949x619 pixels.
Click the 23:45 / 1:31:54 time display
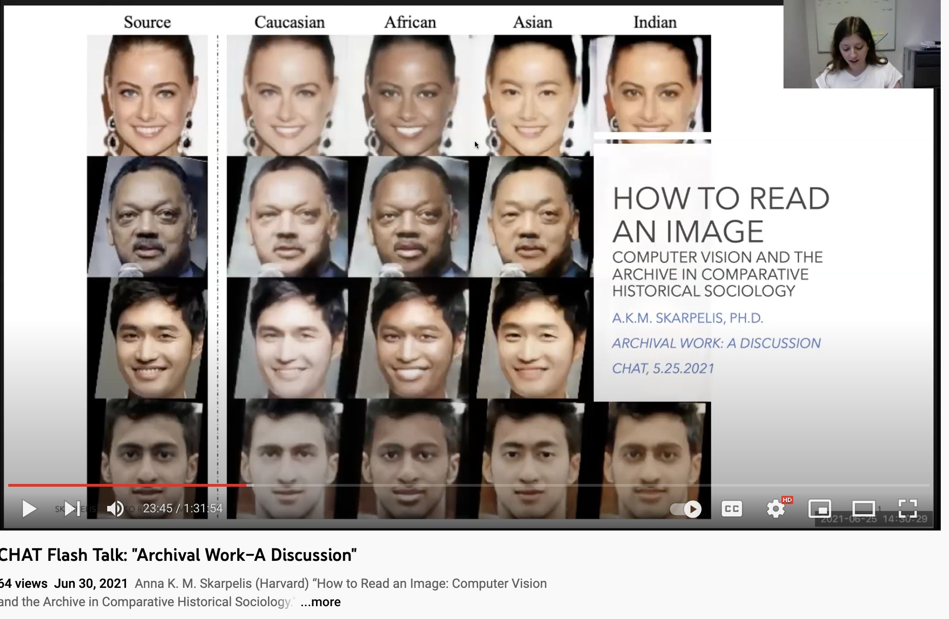coord(183,509)
